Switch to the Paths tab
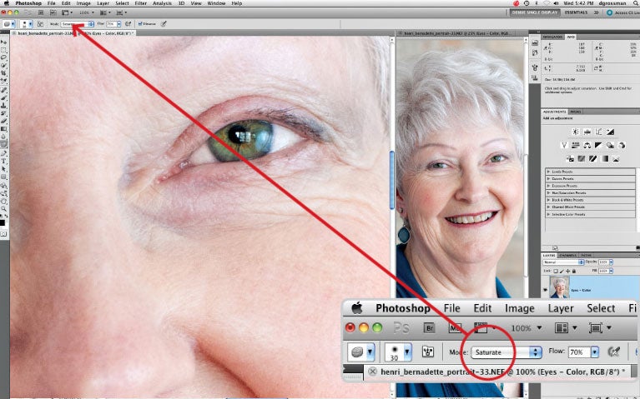The height and width of the screenshot is (399, 640). pos(586,256)
